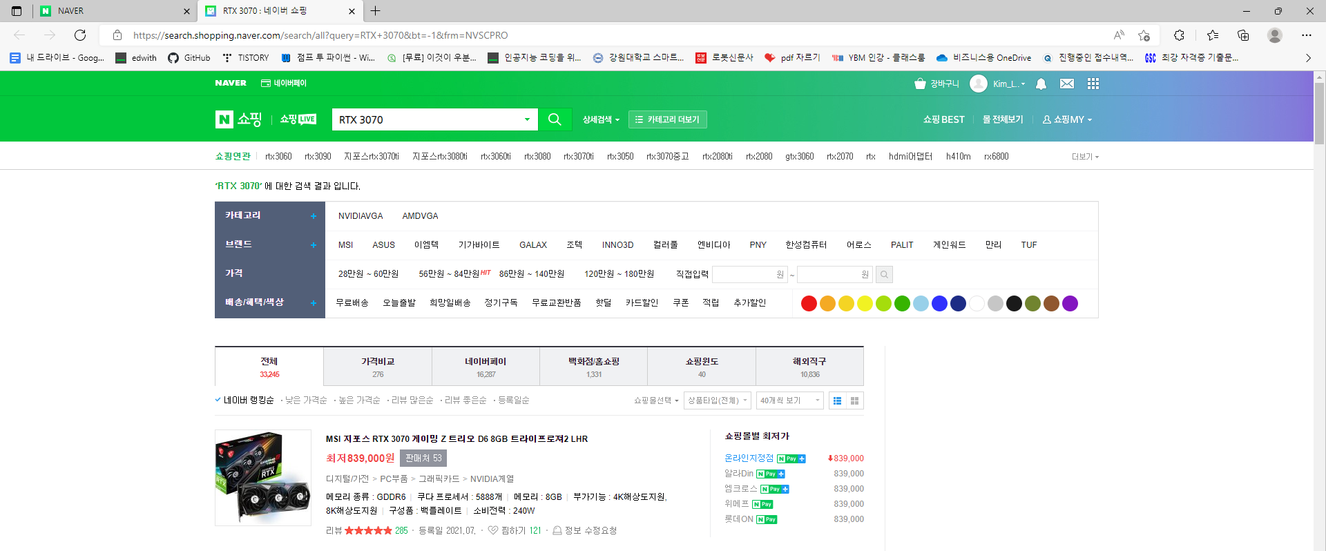The image size is (1326, 551).
Task: Click the price range search magnifier button
Action: pos(884,275)
